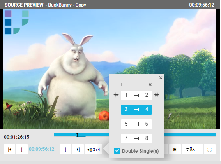
Task: Go to in point button
Action: [x=9, y=149]
